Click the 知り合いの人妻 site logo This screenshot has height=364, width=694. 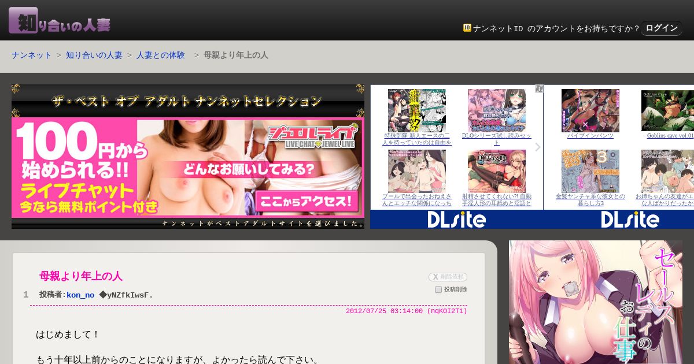(60, 20)
